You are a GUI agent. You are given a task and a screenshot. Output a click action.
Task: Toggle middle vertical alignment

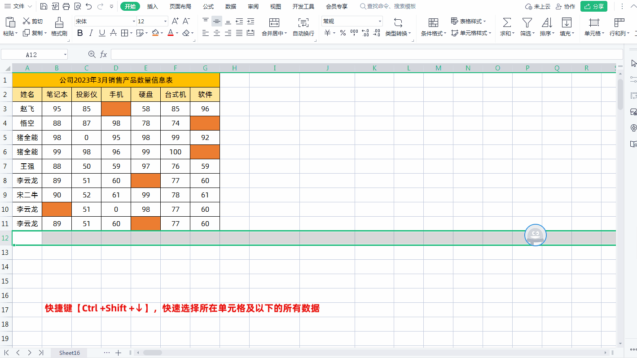[217, 21]
